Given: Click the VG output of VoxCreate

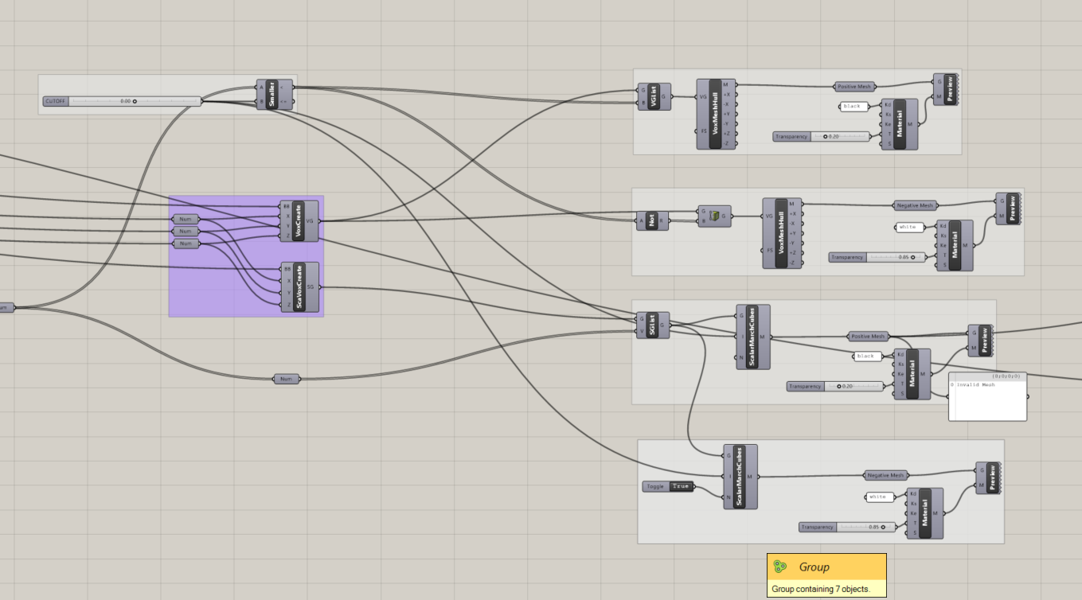Looking at the screenshot, I should [310, 221].
